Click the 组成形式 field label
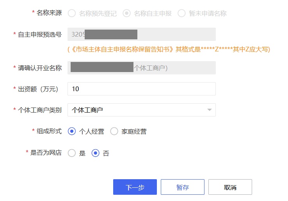This screenshot has height=201, width=288. [49, 131]
